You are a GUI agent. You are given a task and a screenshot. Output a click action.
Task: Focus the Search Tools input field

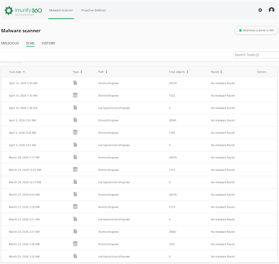tap(256, 55)
